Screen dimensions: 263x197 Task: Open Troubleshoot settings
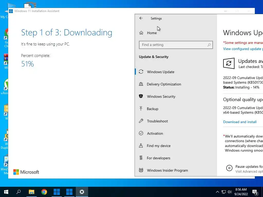pos(176,121)
